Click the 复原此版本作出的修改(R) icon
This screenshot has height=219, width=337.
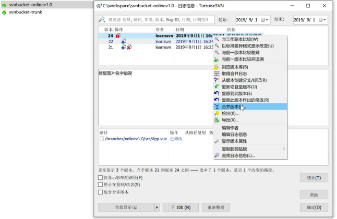[x=216, y=100]
